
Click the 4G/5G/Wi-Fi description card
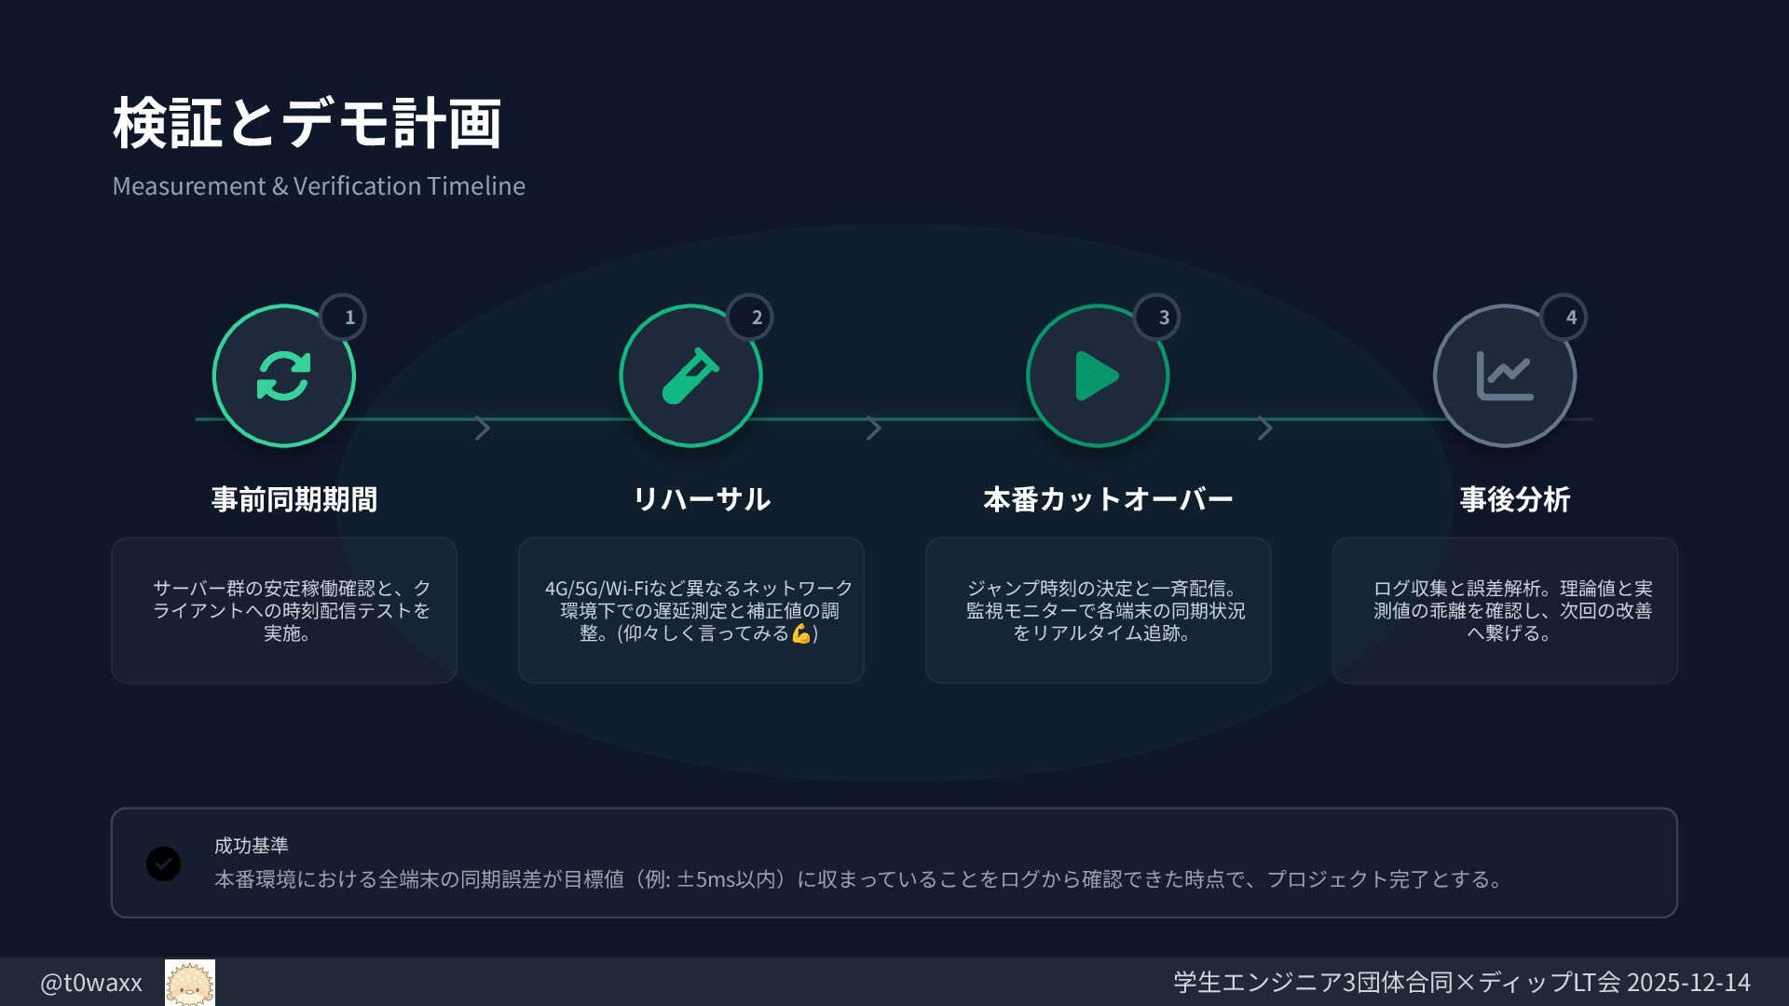[x=690, y=610]
